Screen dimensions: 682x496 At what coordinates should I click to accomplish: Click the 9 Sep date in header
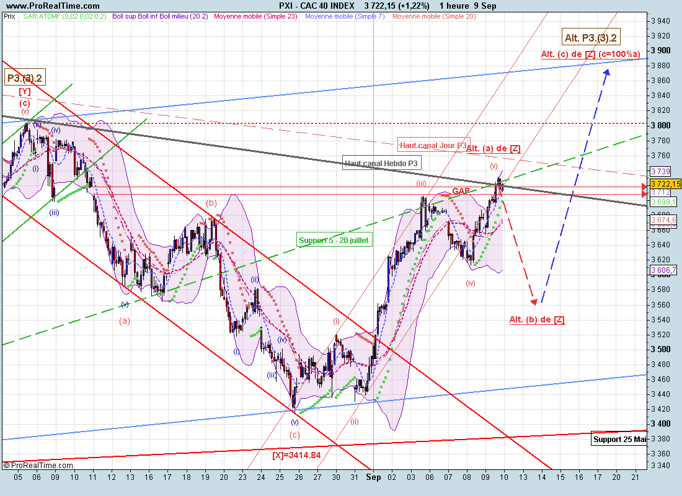[x=485, y=6]
